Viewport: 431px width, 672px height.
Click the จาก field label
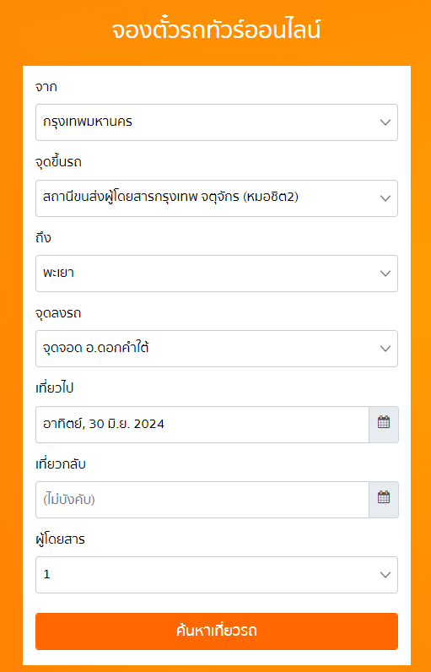tap(46, 87)
